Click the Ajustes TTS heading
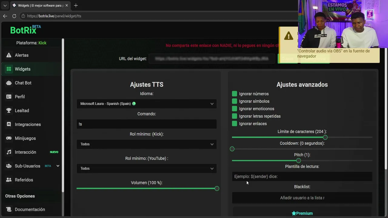 [x=147, y=85]
